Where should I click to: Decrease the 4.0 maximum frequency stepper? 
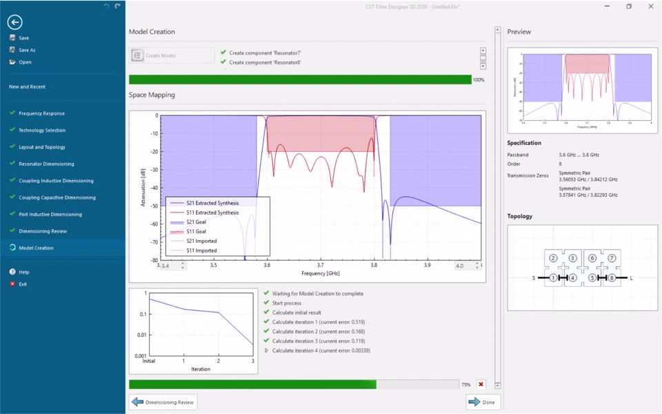tap(477, 268)
